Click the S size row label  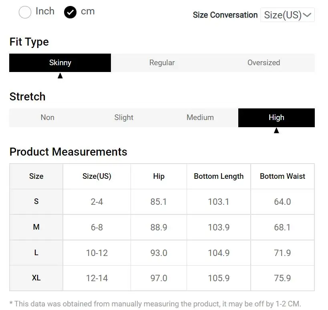[36, 202]
